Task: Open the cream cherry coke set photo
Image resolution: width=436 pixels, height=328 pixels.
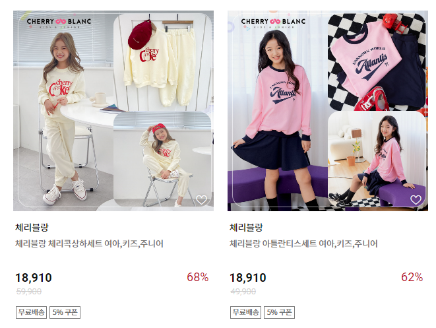Action: (113, 111)
